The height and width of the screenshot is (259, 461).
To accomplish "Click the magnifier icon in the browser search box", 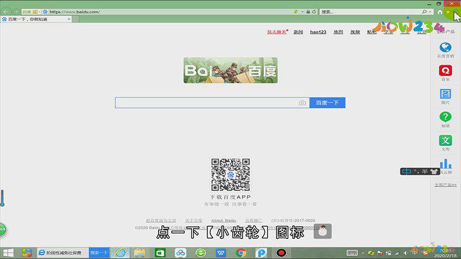I will (424, 12).
